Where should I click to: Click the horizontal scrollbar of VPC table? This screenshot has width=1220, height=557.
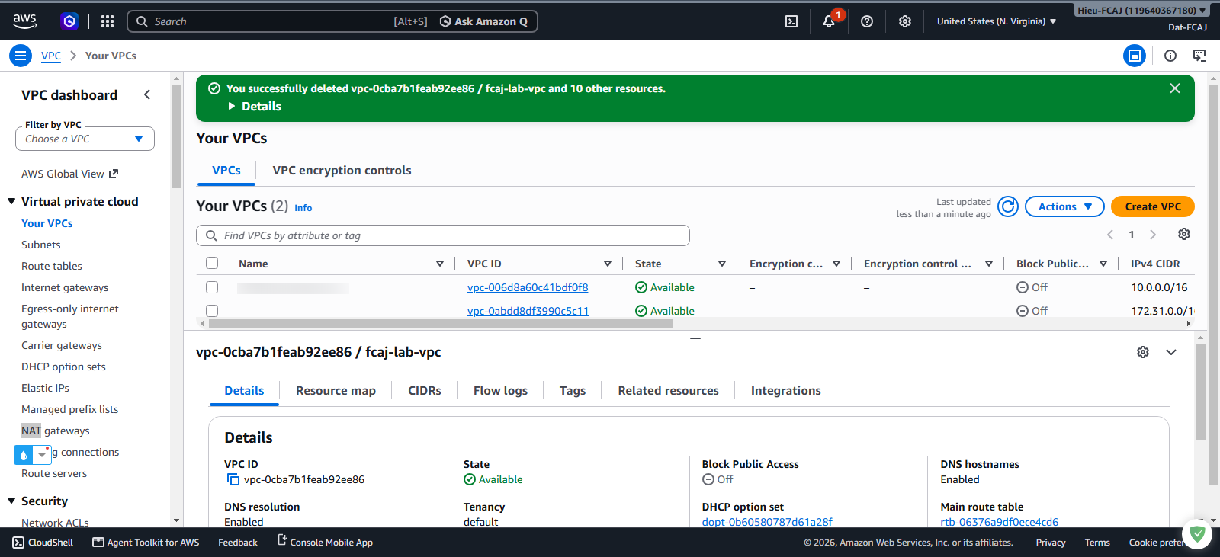[440, 323]
